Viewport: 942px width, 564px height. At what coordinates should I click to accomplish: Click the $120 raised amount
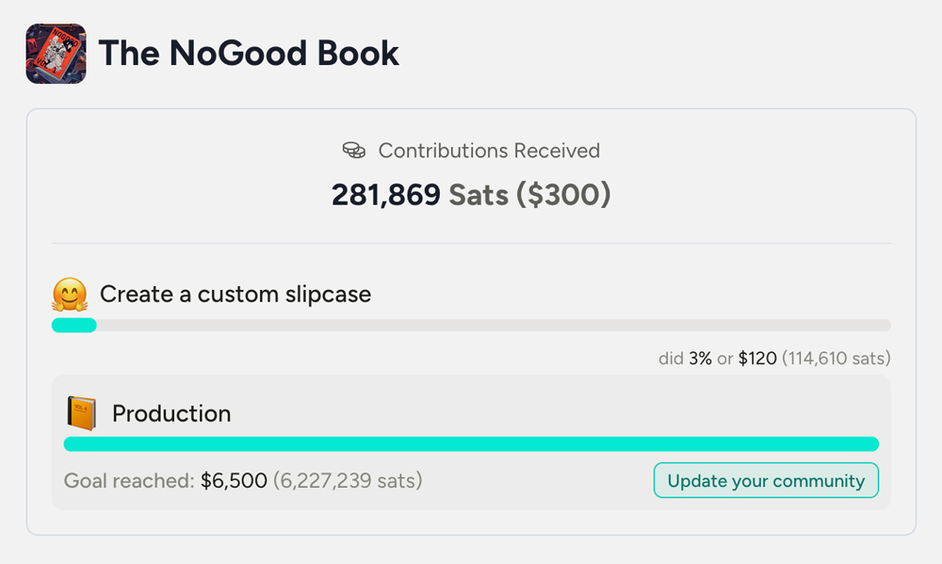[757, 359]
